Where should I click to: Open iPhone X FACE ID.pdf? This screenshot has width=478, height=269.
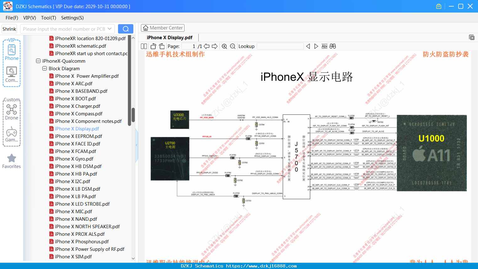[x=78, y=144]
